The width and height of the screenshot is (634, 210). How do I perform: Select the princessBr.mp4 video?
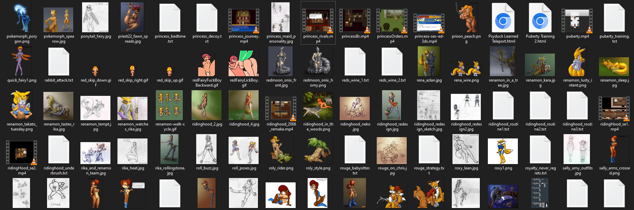pyautogui.click(x=355, y=21)
